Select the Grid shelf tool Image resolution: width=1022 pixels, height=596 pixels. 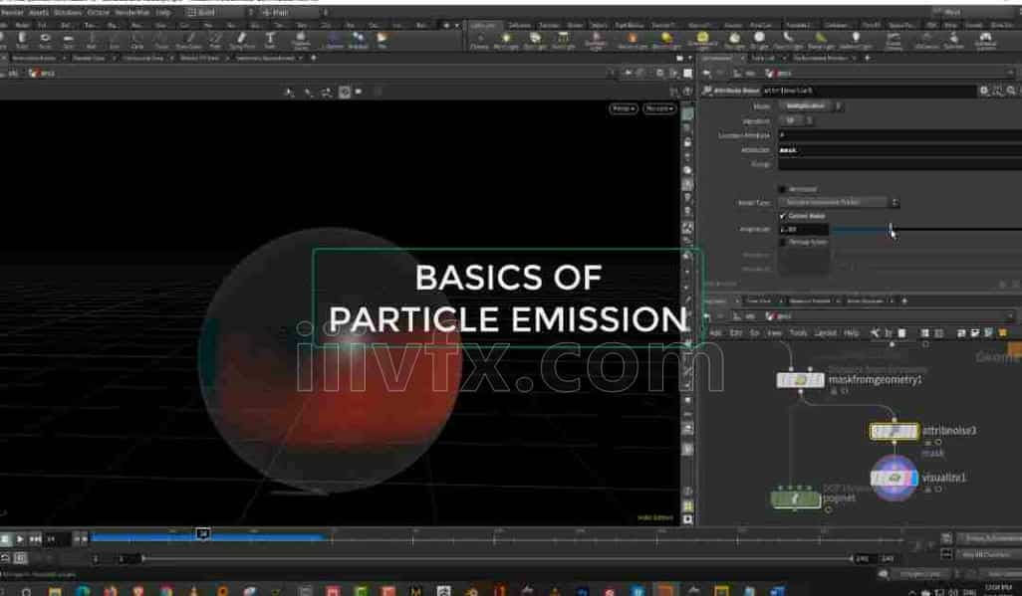tap(68, 41)
